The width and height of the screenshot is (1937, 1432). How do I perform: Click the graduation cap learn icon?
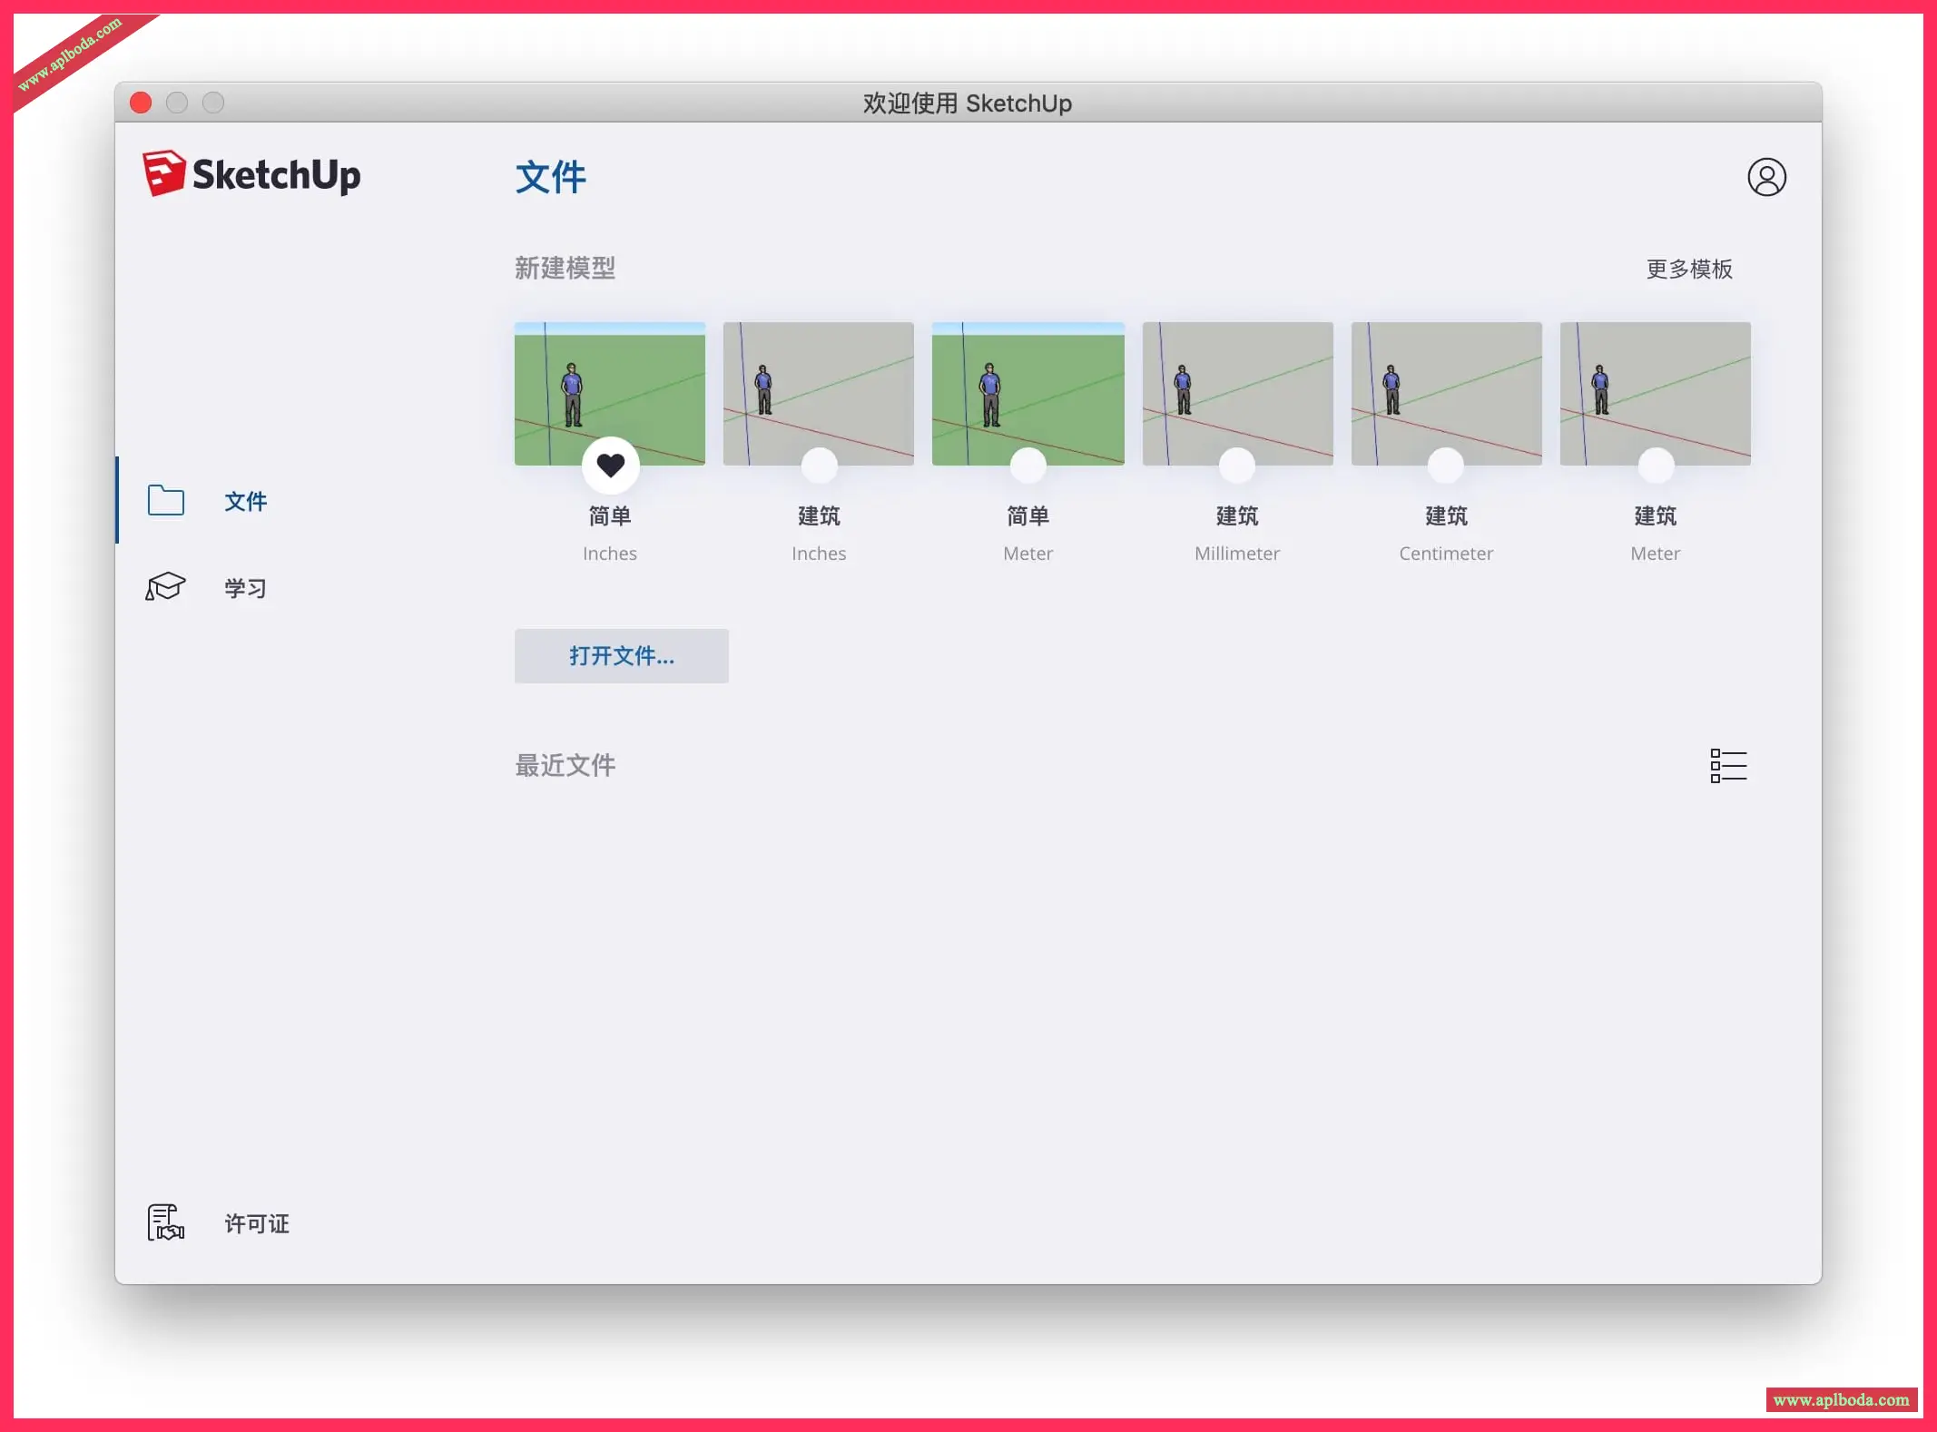pos(165,587)
